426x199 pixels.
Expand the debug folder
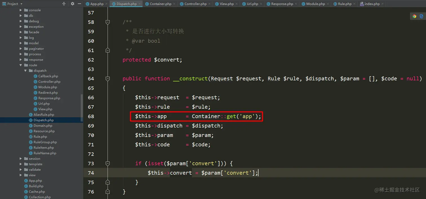point(21,21)
